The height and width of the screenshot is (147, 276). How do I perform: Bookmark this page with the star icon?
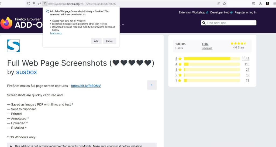224,4
